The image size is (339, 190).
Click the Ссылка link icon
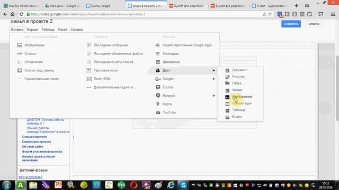20,54
